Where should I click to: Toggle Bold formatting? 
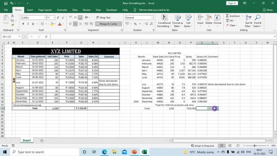click(x=23, y=24)
